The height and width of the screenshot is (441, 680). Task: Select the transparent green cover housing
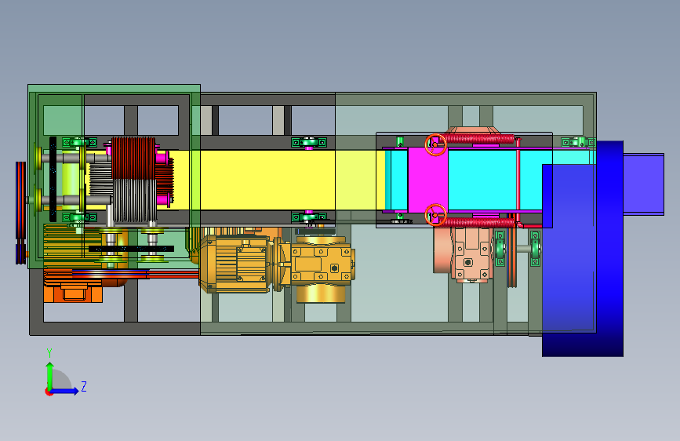pyautogui.click(x=114, y=177)
